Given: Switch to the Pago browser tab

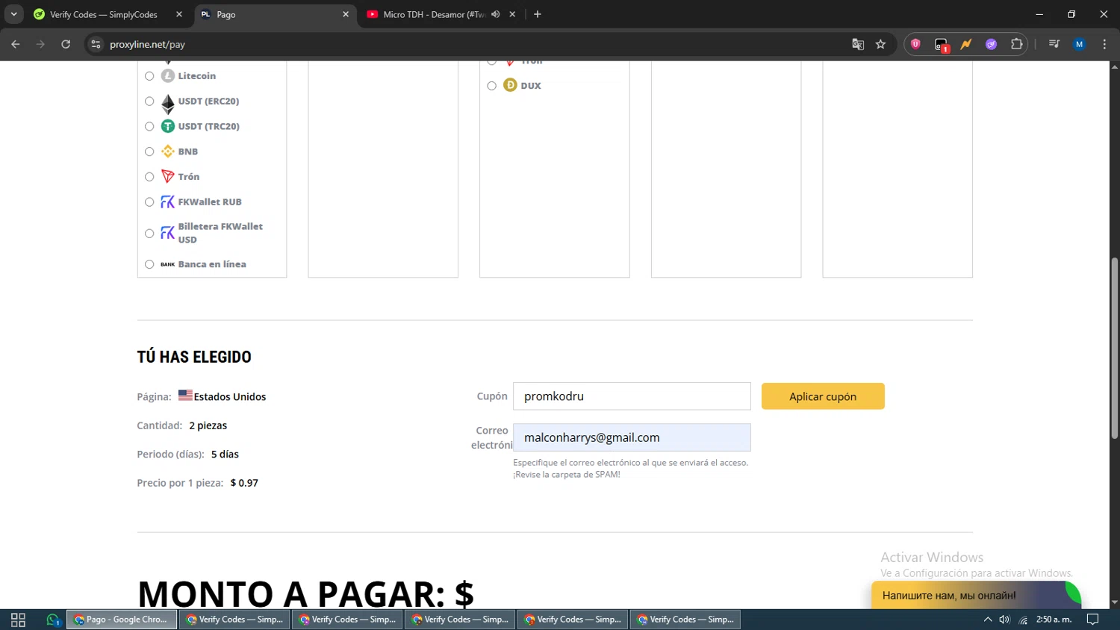Looking at the screenshot, I should pyautogui.click(x=274, y=14).
